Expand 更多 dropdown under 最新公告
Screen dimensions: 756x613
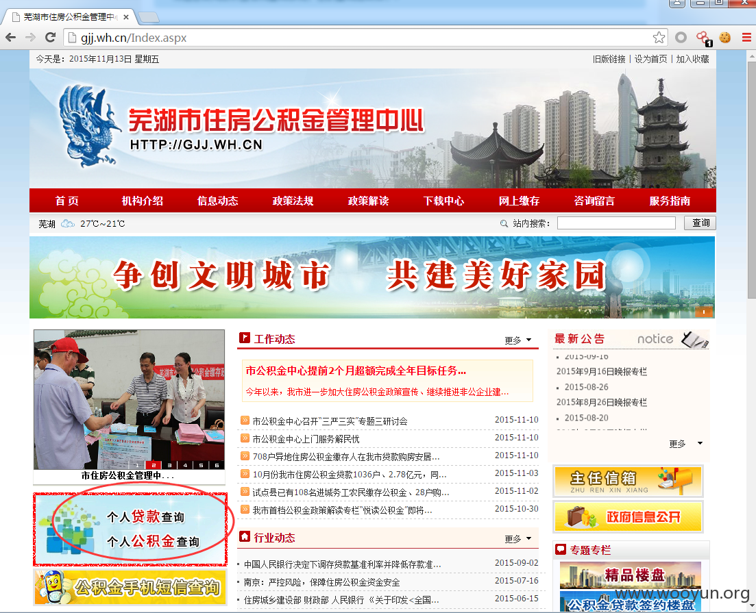click(685, 444)
